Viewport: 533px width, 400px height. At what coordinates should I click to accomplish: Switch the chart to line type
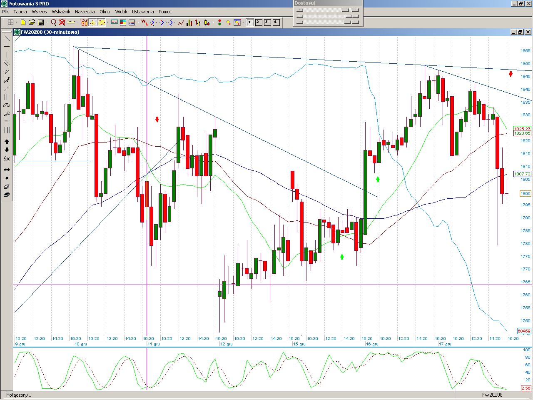181,22
